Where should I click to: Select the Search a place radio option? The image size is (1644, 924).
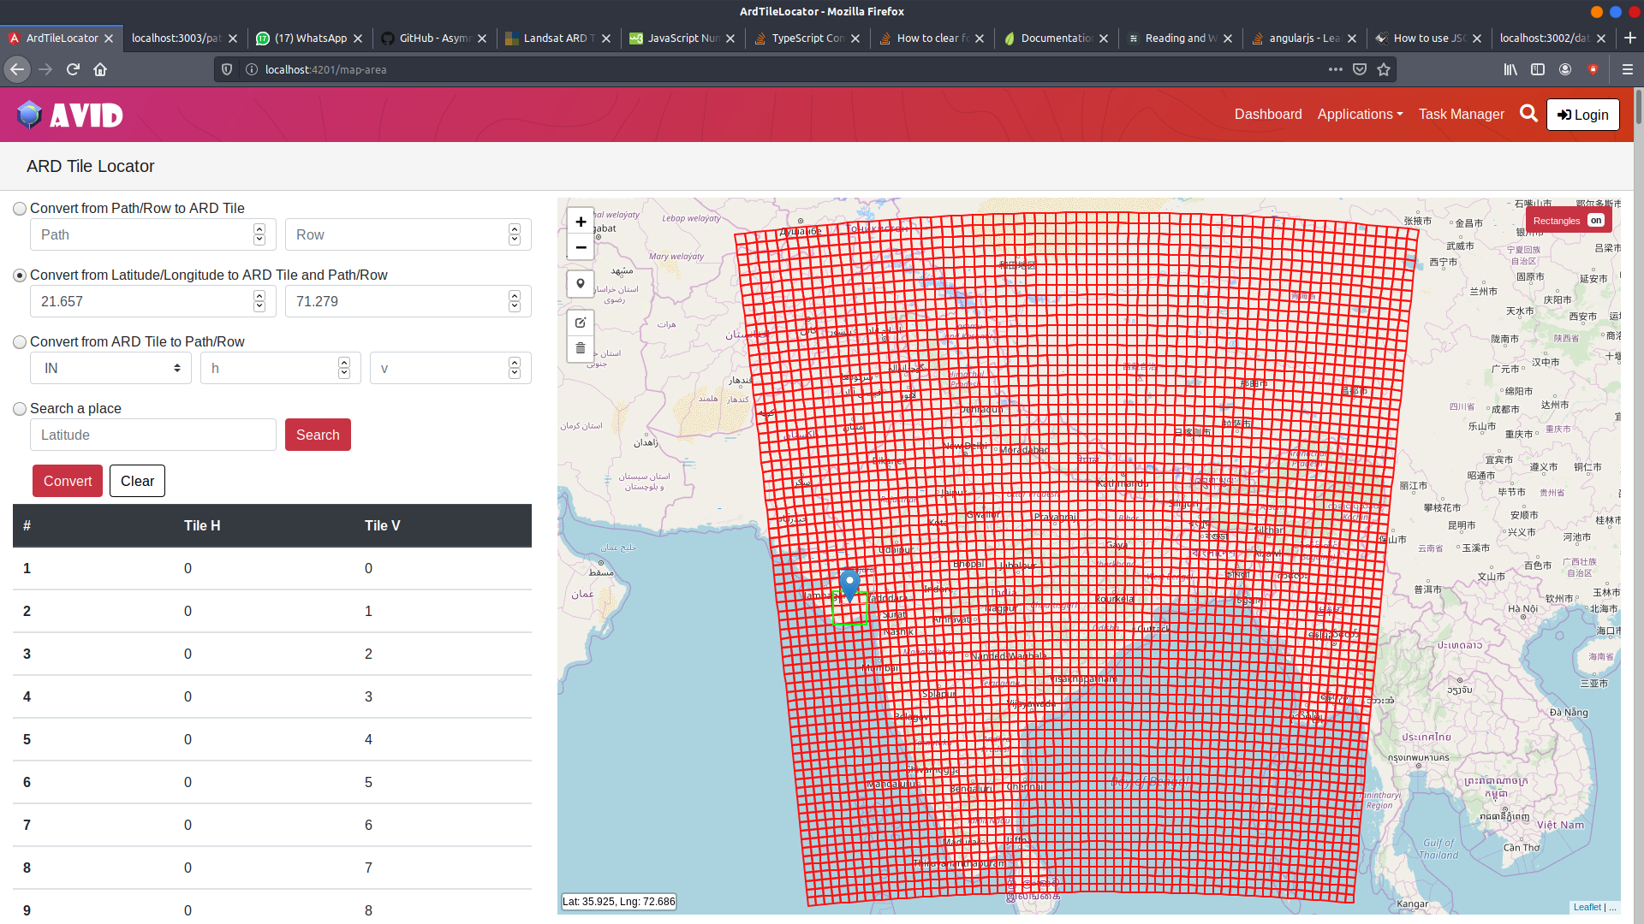click(20, 409)
